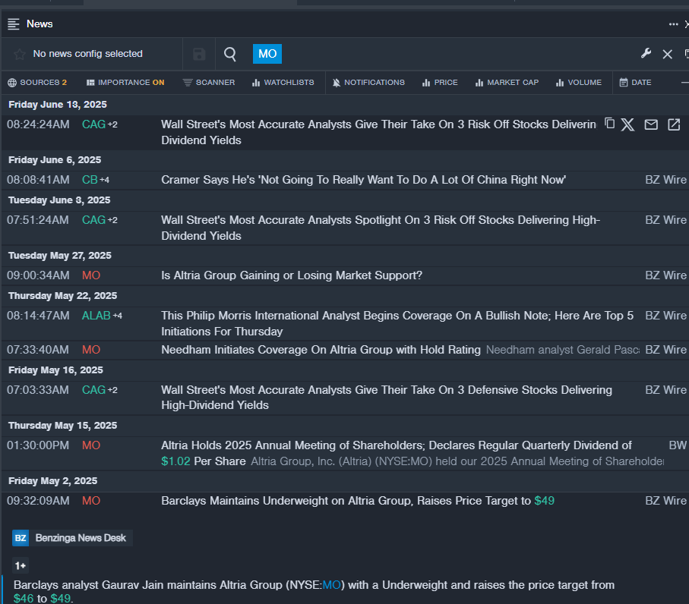Image resolution: width=689 pixels, height=604 pixels.
Task: Click the Friday May 16, 2025 date header
Action: tap(55, 370)
